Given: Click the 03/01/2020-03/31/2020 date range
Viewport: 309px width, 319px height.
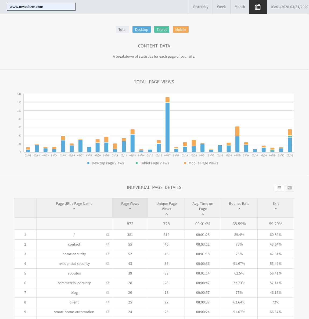Looking at the screenshot, I should pos(289,7).
